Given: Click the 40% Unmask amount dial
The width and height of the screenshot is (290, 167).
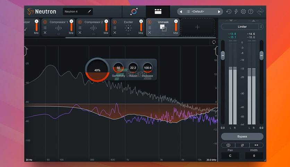Looking at the screenshot, I should point(97,70).
